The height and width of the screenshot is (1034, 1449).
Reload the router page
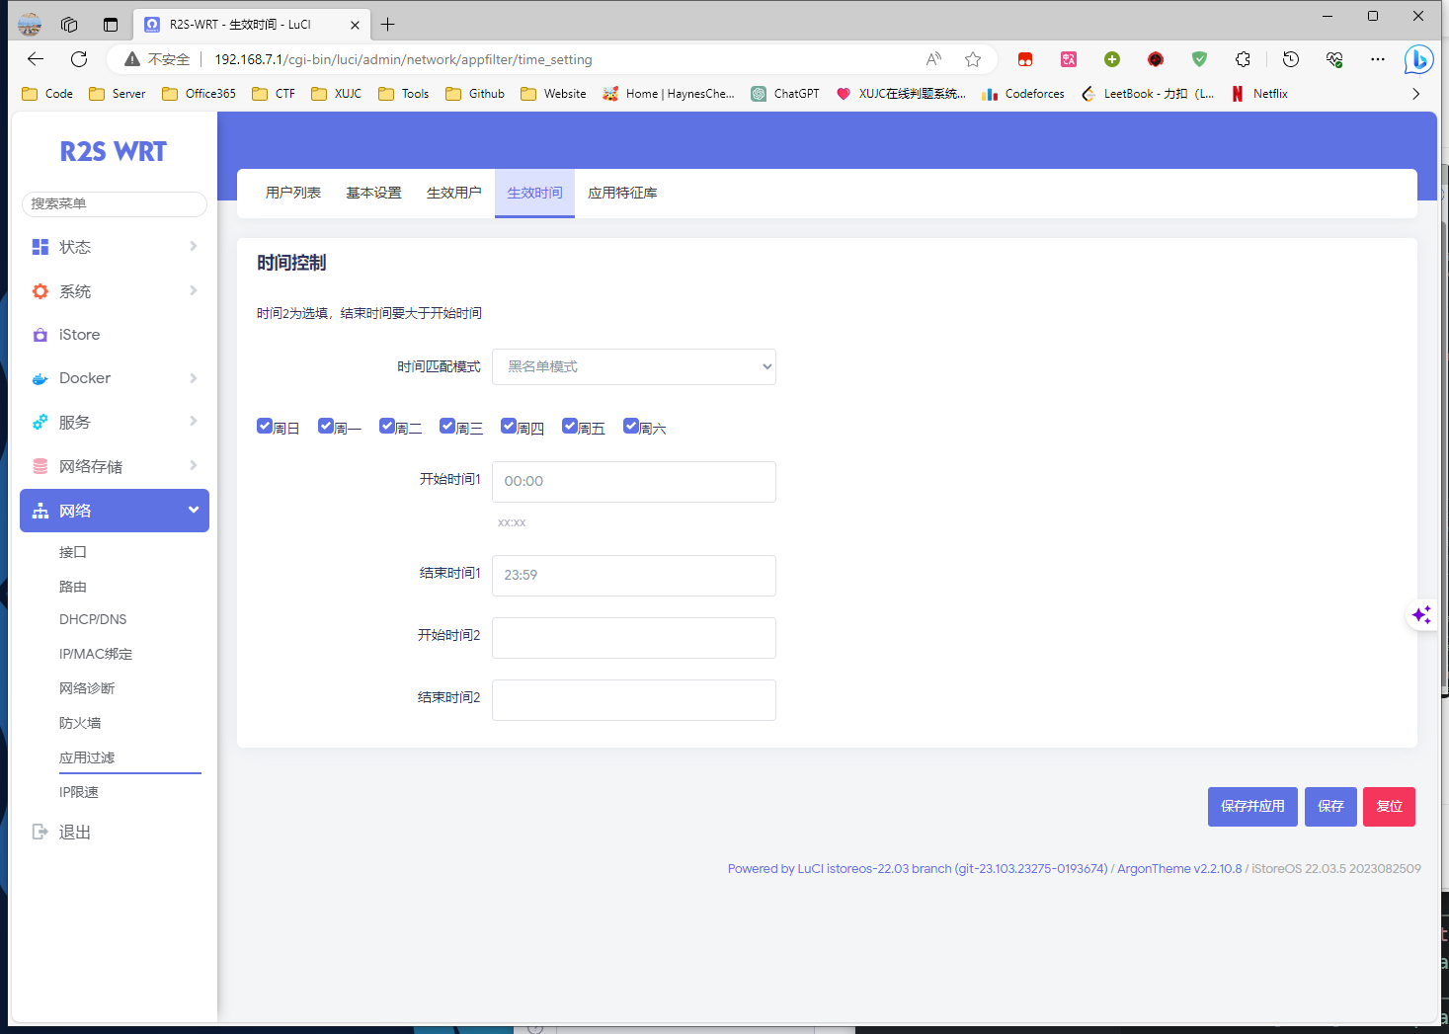(x=79, y=59)
